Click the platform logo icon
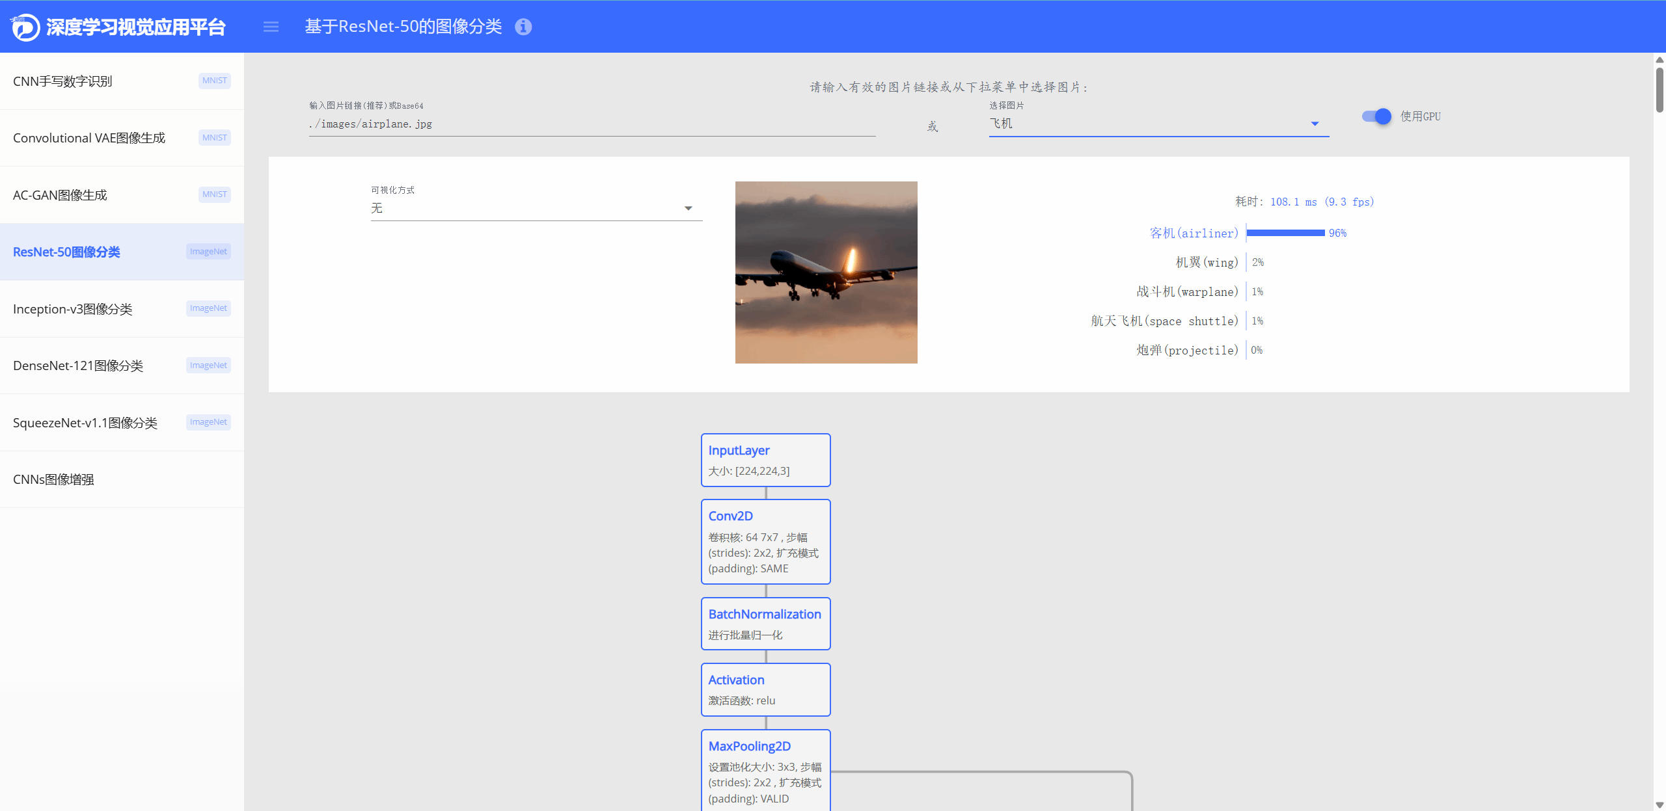1666x811 pixels. coord(26,27)
